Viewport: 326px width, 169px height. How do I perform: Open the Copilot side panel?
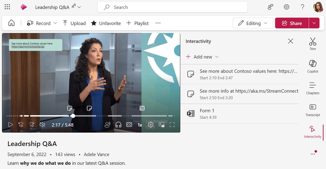(313, 66)
